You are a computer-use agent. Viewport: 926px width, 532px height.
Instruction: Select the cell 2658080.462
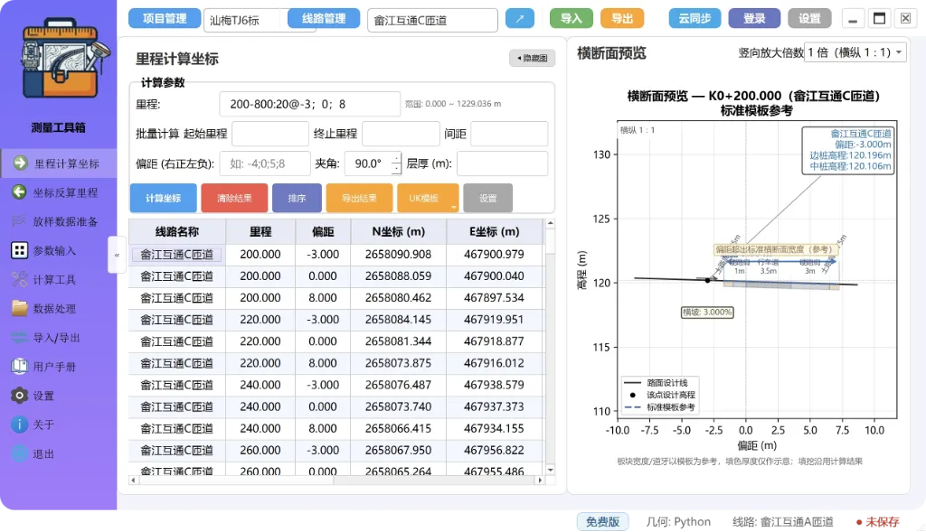tap(399, 298)
